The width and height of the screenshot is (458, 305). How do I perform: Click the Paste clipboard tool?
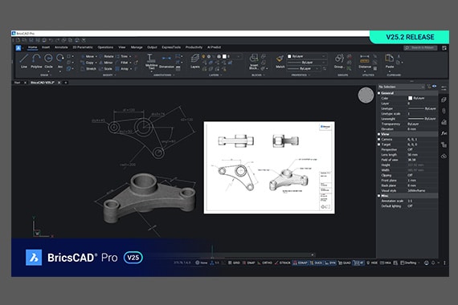pyautogui.click(x=390, y=61)
